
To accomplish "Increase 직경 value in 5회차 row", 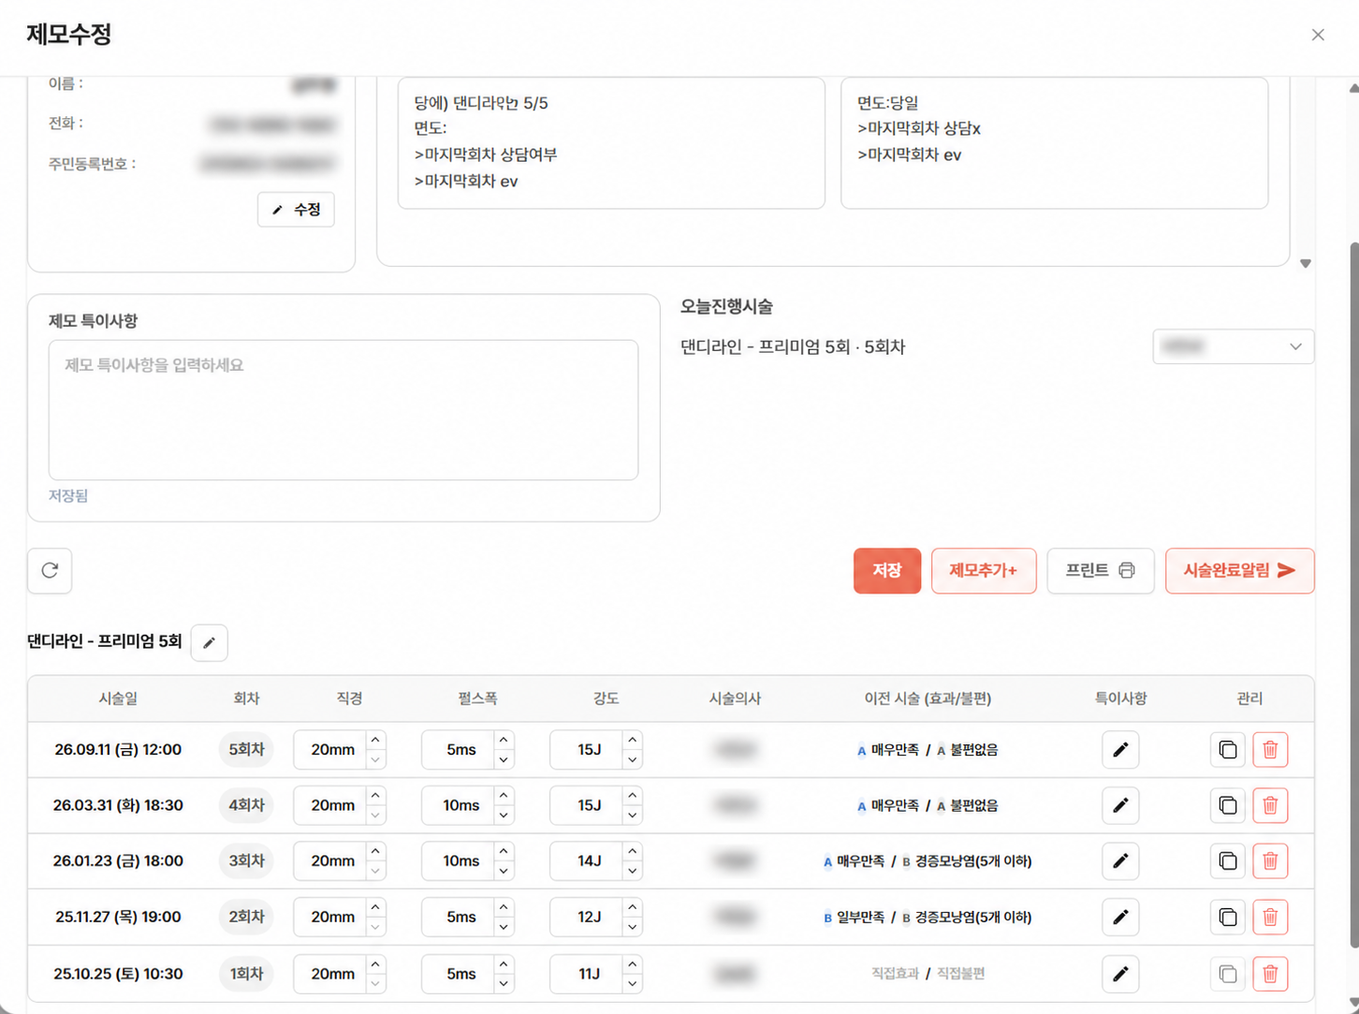I will point(375,740).
